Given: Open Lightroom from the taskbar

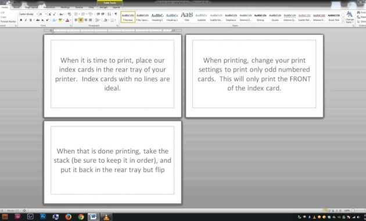Looking at the screenshot, I should 30,217.
